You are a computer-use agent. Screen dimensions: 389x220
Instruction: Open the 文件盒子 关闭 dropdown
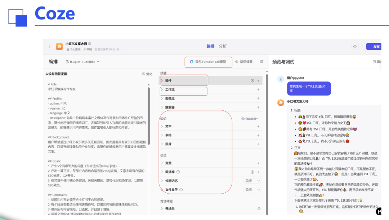pos(252,190)
